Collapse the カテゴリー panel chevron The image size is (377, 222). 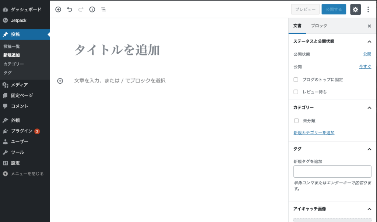369,108
